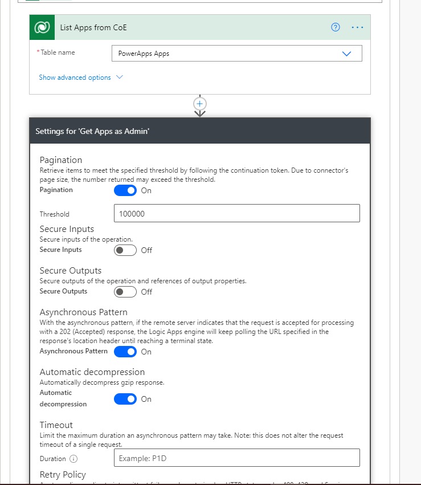
Task: Click the Threshold label
Action: tap(54, 214)
